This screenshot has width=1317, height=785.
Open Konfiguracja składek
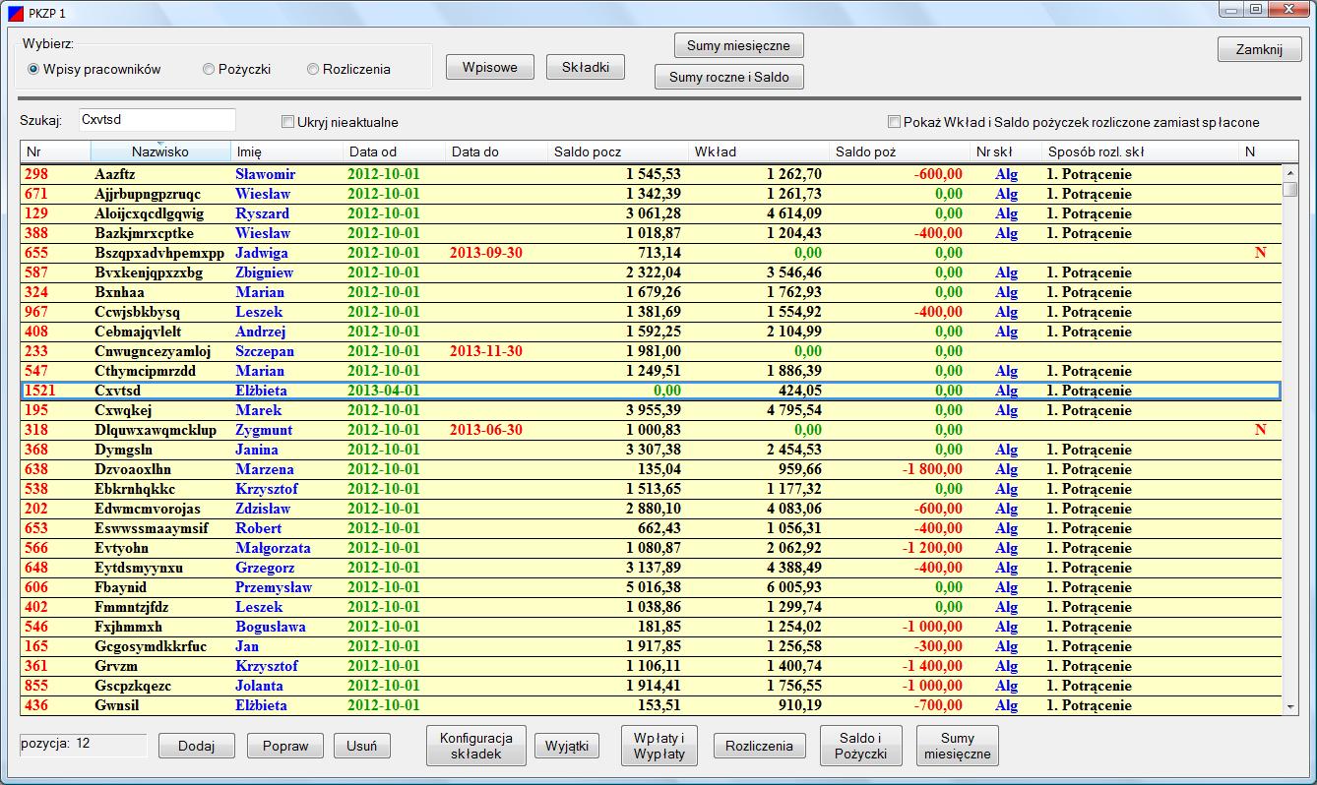[475, 746]
